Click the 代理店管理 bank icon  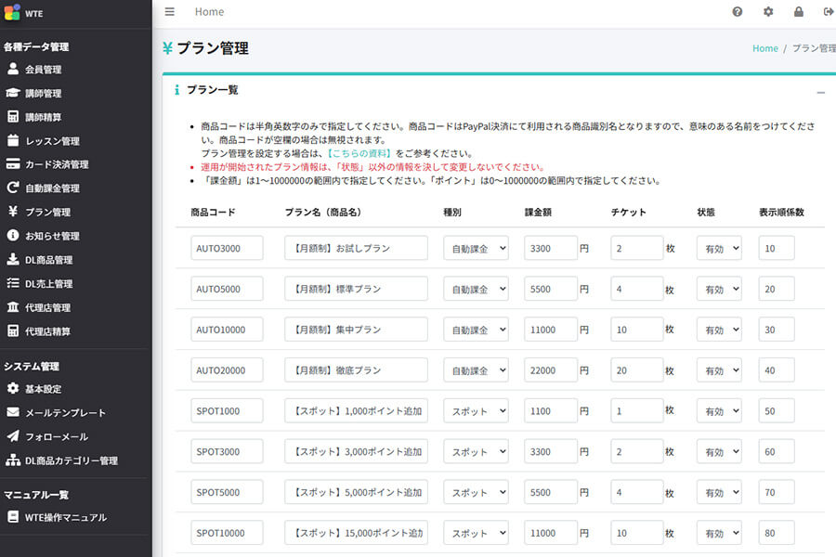click(13, 306)
